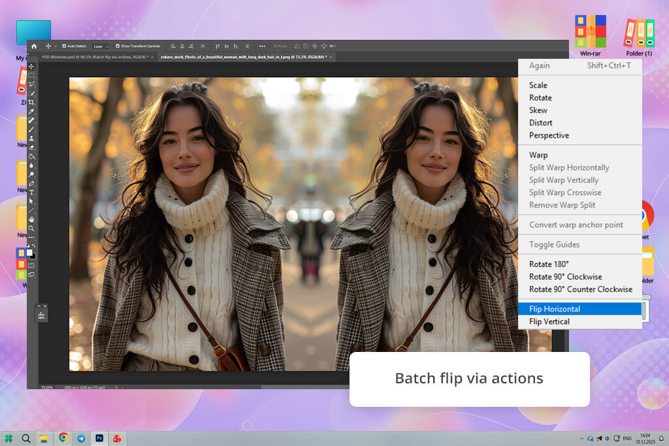Click Quick Mask mode icon
Screen dimensions: 669x446
point(31,266)
